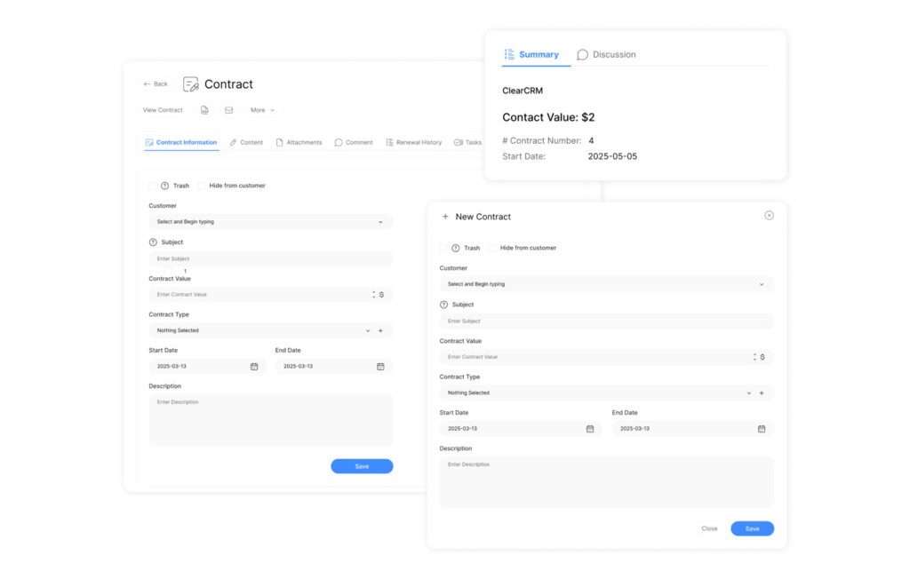Switch to the Discussion tab
This screenshot has width=910, height=579.
[x=606, y=54]
